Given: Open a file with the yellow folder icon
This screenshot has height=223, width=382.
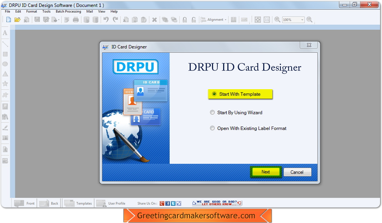Looking at the screenshot, I should 17,20.
